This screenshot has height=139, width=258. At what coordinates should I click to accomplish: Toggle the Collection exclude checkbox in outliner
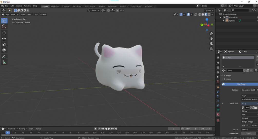pyautogui.click(x=224, y=18)
